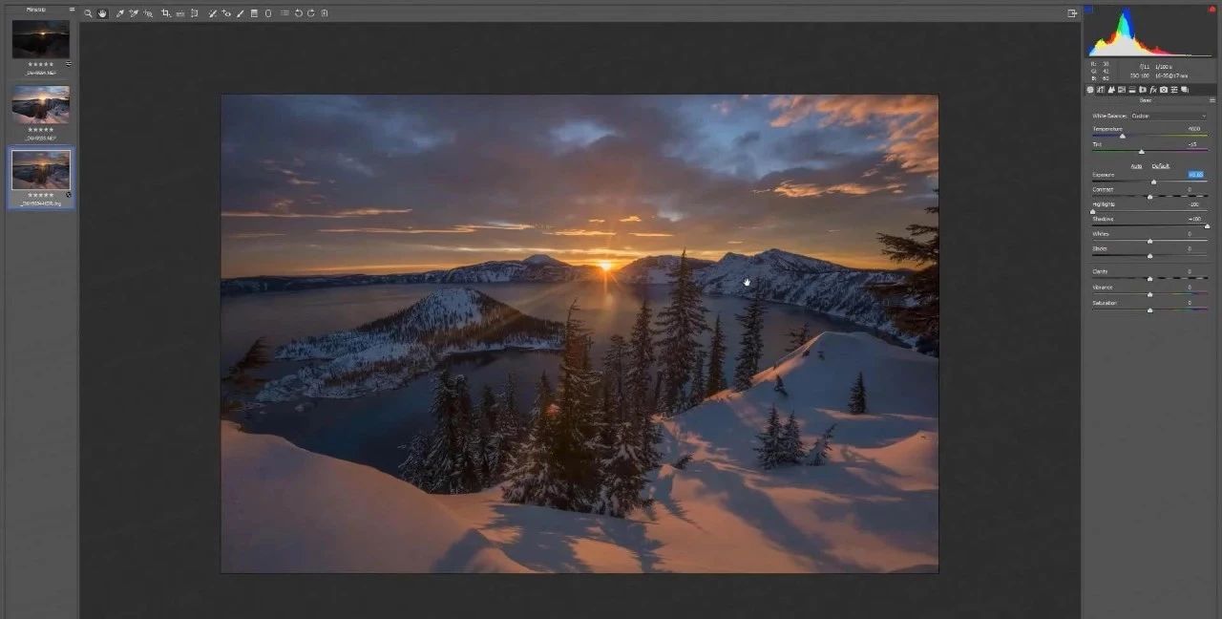Select the White Balance eyedropper tool
Viewport: 1222px width, 619px height.
click(x=118, y=13)
